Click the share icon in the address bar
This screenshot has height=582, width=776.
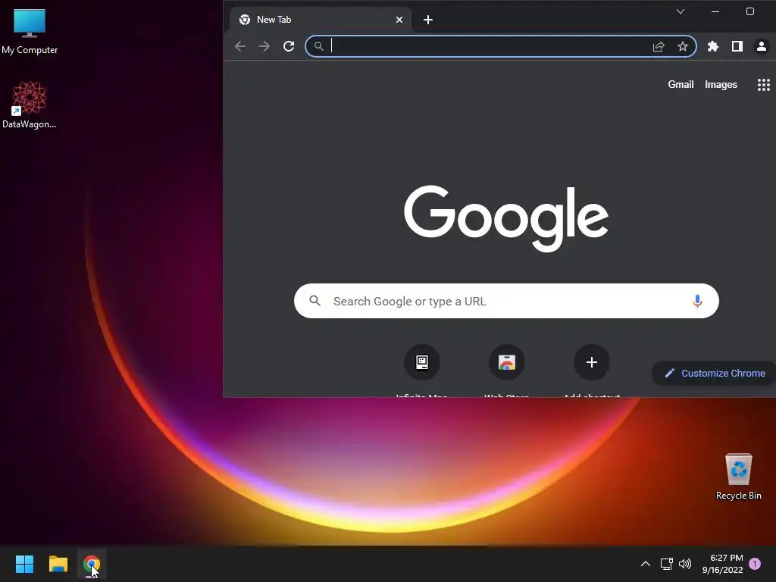point(659,46)
